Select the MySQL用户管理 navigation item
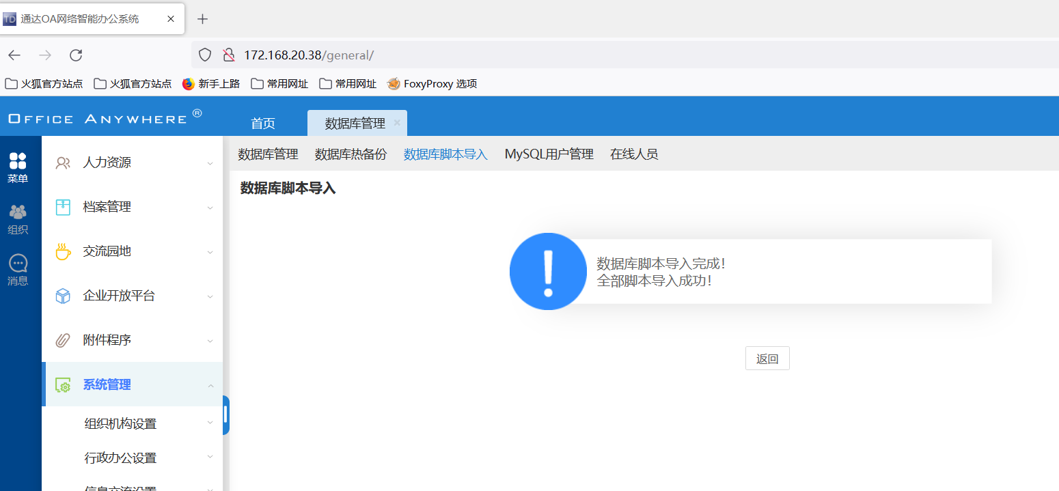The height and width of the screenshot is (491, 1059). [x=549, y=154]
